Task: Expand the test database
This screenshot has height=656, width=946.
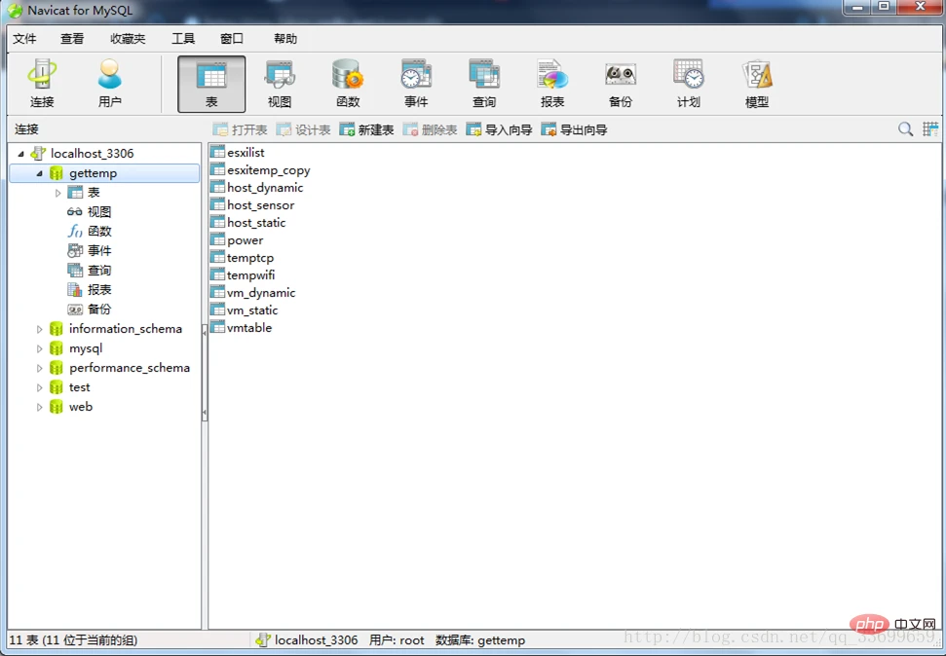Action: (x=39, y=387)
